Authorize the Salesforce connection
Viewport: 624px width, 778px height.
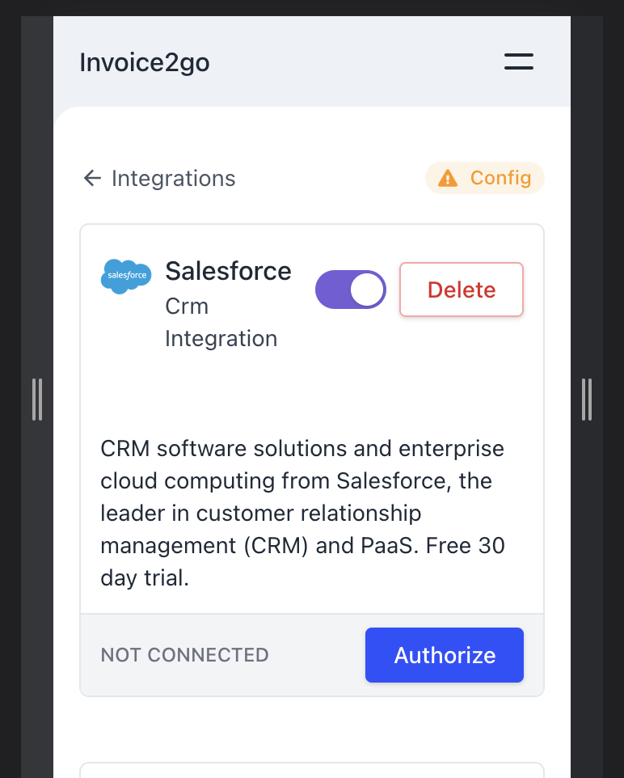[444, 655]
